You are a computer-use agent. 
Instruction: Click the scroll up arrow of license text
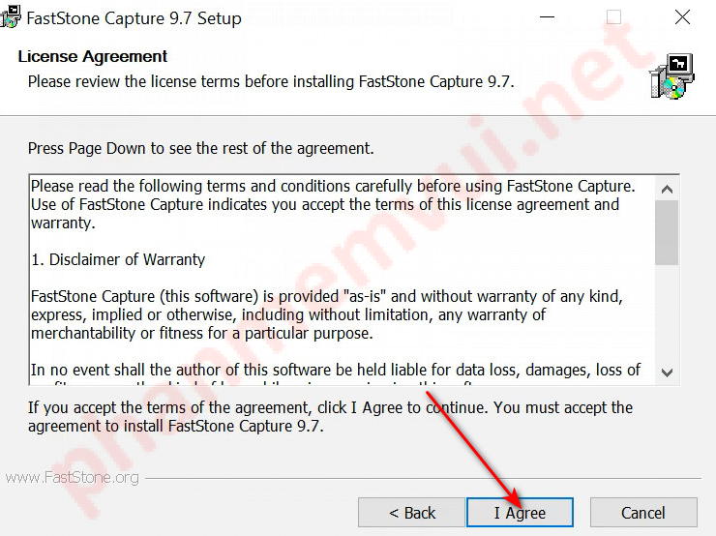667,189
